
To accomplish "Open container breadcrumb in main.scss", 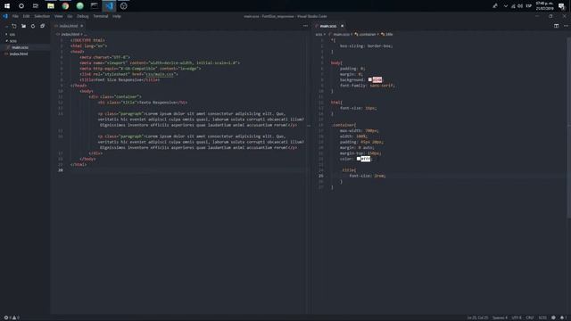I will pos(365,34).
